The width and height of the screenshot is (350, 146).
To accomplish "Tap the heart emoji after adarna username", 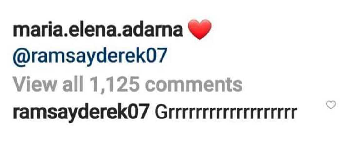I will (200, 29).
